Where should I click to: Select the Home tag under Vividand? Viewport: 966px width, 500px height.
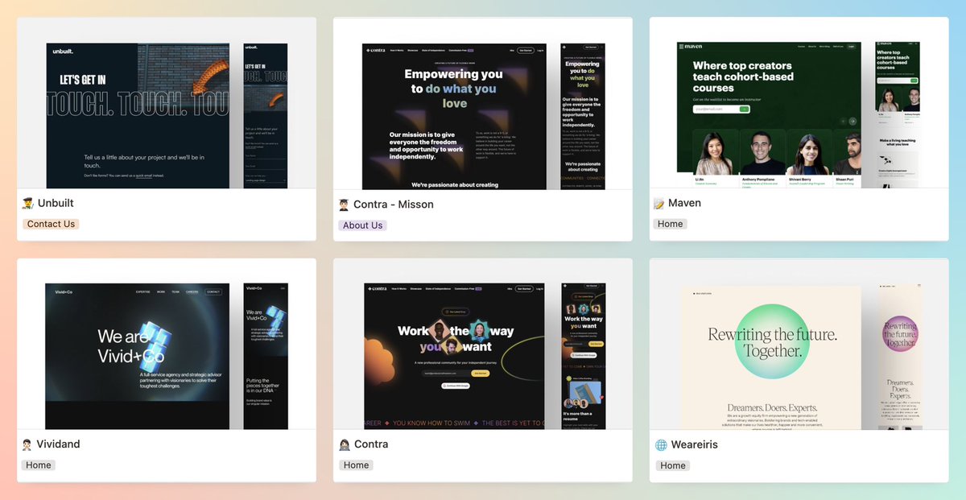(38, 465)
